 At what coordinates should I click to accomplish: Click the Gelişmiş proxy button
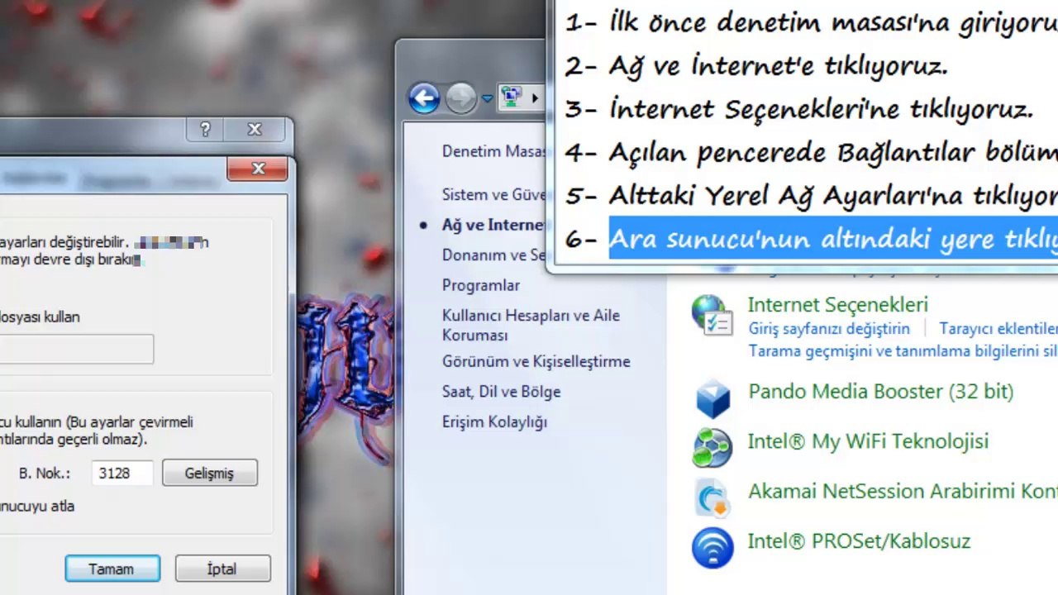pos(210,473)
